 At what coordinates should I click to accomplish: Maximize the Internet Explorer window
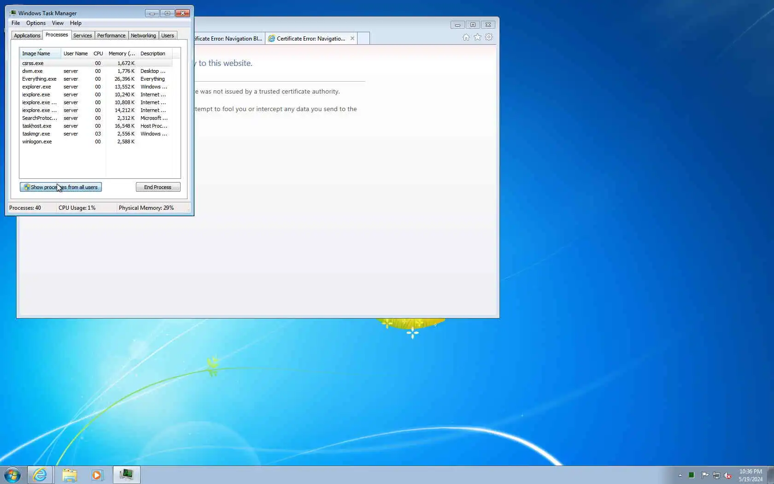point(473,25)
